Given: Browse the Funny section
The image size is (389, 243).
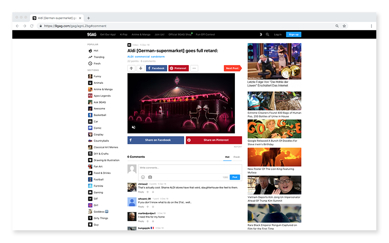Looking at the screenshot, I should pyautogui.click(x=94, y=76).
